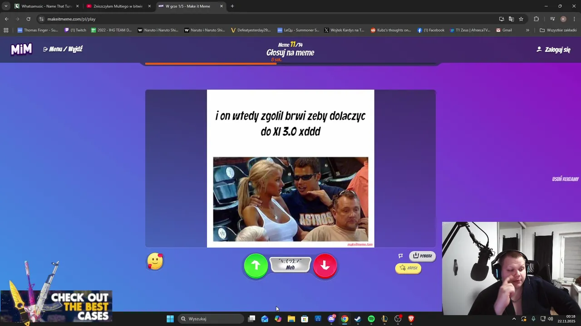Bookmark this page with star
The image size is (581, 326).
tap(521, 19)
